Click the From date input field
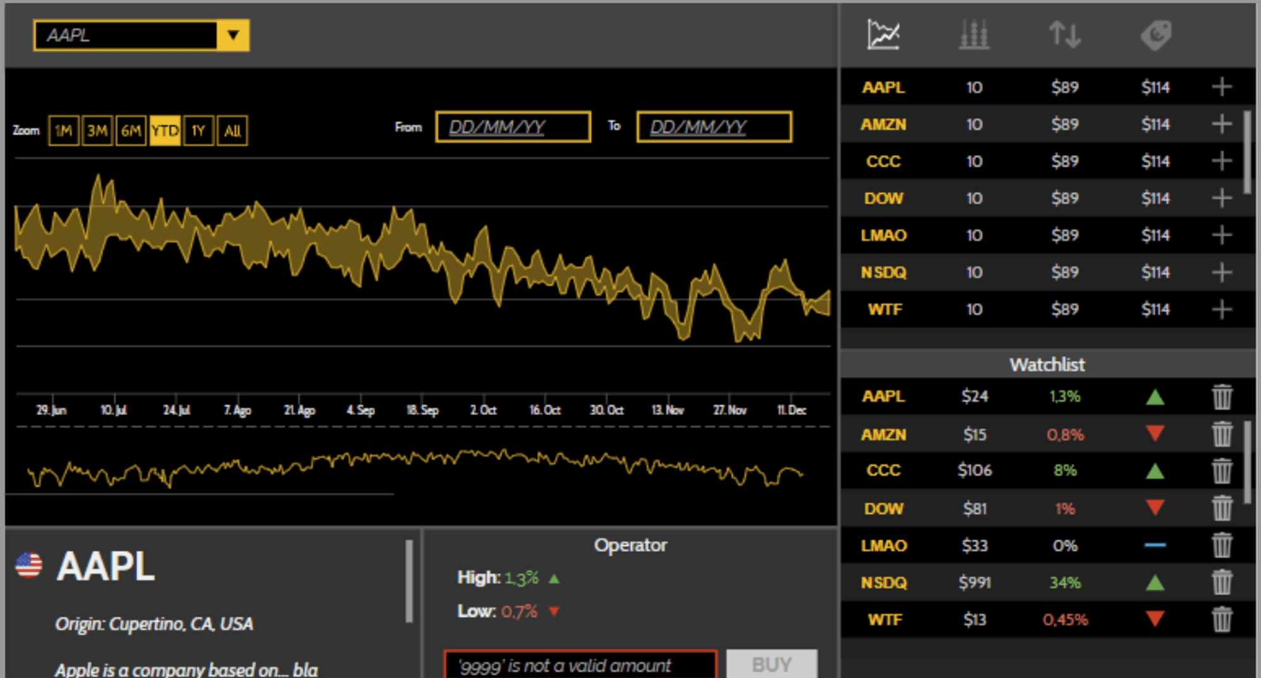 [513, 127]
